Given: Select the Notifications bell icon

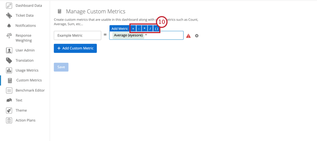Looking at the screenshot, I should tap(9, 26).
